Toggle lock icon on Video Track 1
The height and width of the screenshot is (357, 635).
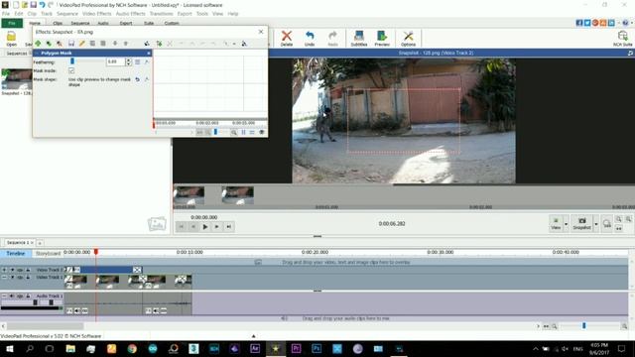[x=28, y=278]
